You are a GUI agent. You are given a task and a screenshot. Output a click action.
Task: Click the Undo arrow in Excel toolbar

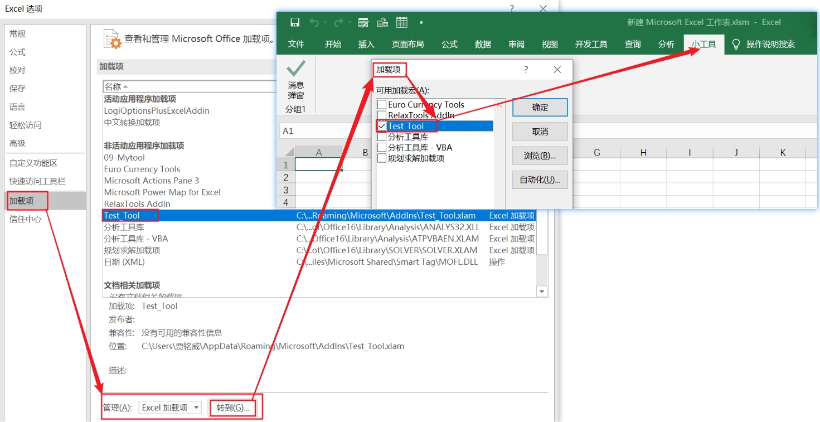click(314, 22)
